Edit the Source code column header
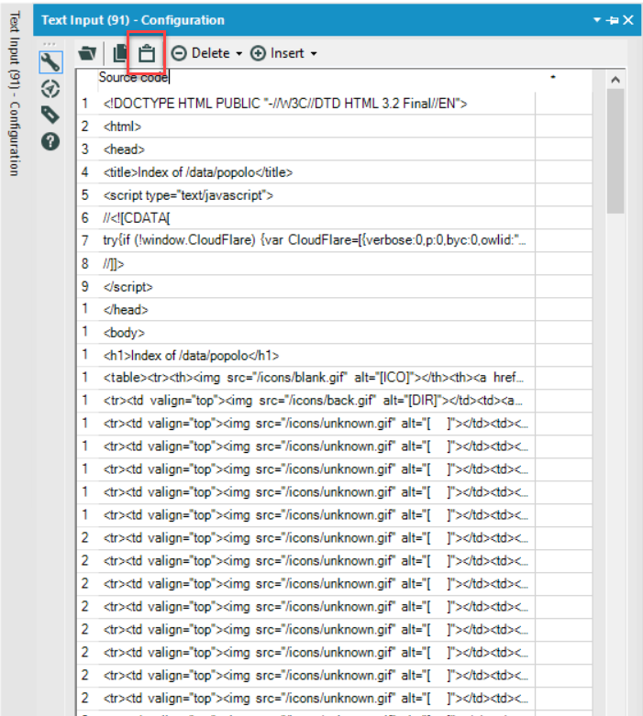 [x=316, y=77]
